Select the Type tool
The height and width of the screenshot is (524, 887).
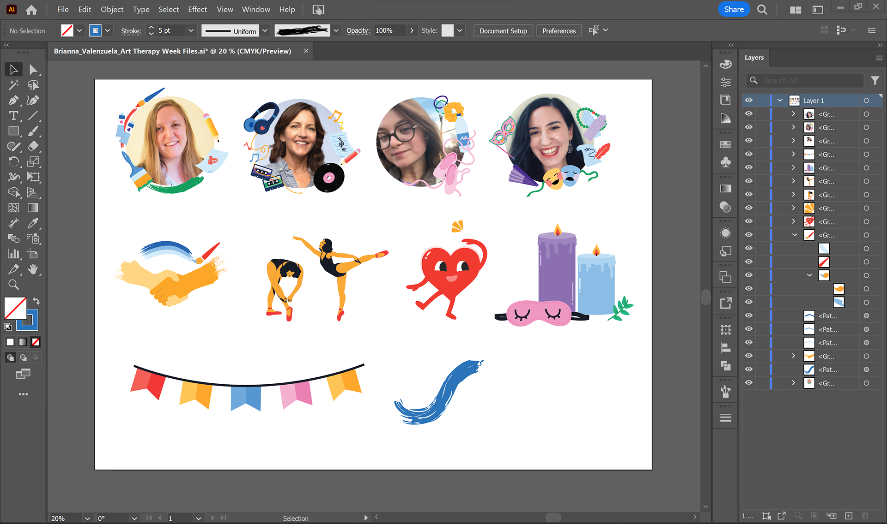13,115
